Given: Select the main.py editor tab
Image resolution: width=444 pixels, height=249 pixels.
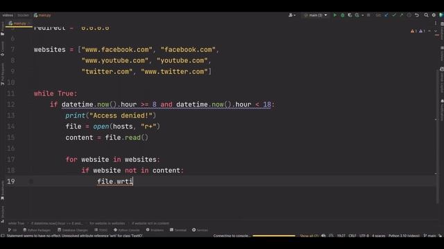Looking at the screenshot, I should tap(19, 24).
